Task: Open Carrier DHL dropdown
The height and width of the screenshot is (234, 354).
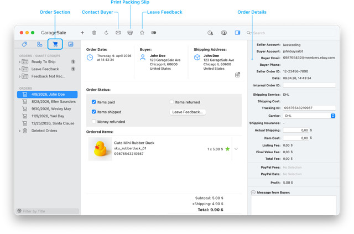Action: point(309,116)
